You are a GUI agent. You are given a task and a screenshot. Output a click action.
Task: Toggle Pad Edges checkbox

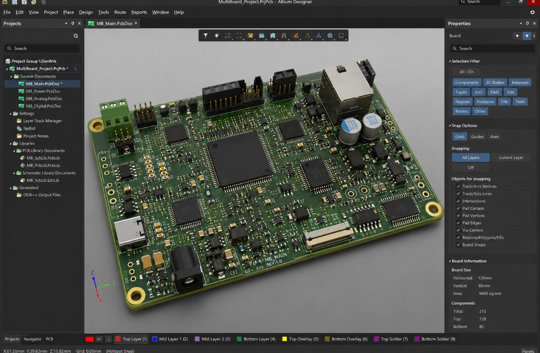pyautogui.click(x=458, y=223)
